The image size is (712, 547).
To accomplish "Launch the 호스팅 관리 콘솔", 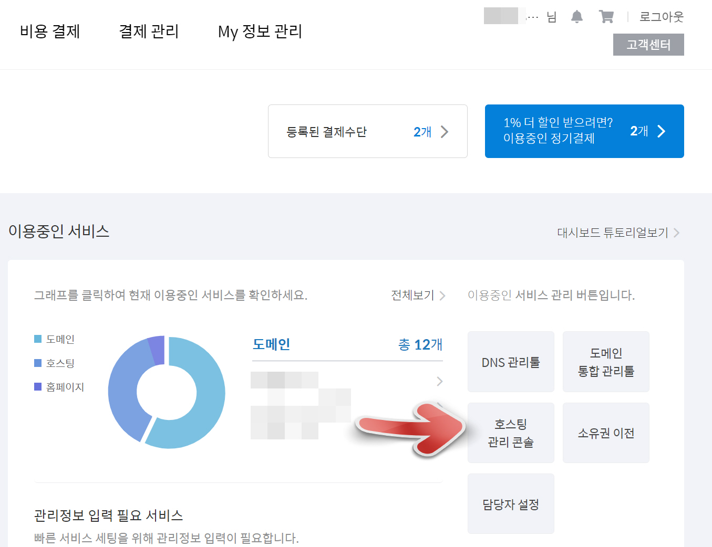I will pyautogui.click(x=510, y=432).
